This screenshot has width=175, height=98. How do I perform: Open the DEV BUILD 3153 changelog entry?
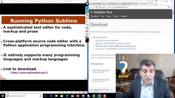pos(101,79)
